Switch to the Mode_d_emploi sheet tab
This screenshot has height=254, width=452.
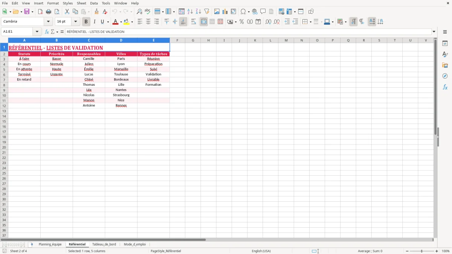[x=134, y=244]
